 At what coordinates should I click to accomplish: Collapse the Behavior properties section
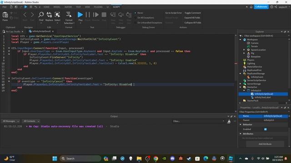(x=241, y=125)
